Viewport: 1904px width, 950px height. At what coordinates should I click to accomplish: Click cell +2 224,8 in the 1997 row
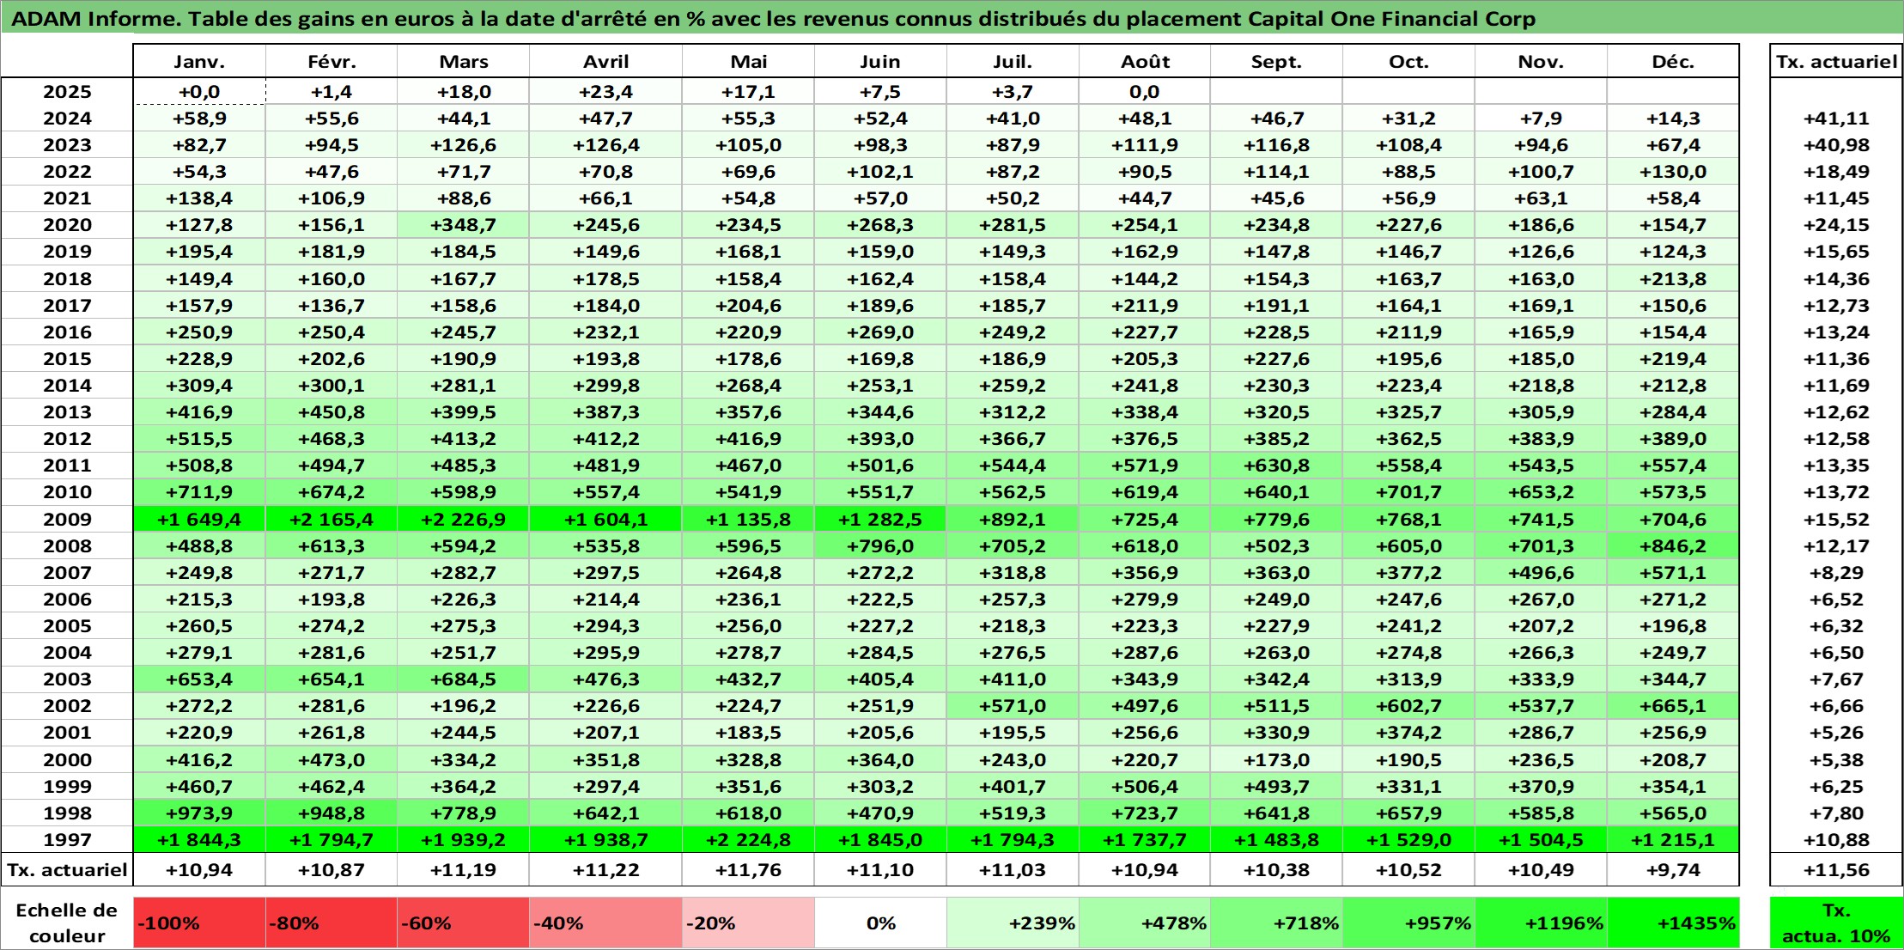click(x=748, y=840)
